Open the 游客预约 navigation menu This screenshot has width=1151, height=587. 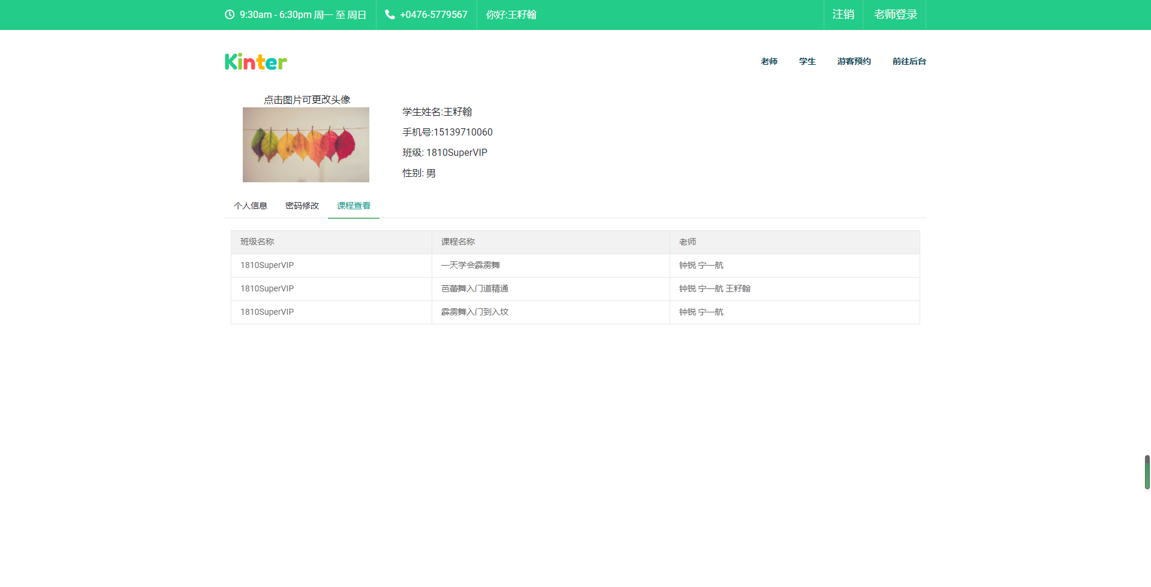(x=854, y=61)
